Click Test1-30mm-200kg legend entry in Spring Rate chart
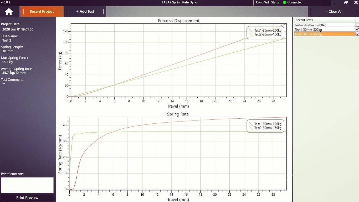 click(265, 124)
